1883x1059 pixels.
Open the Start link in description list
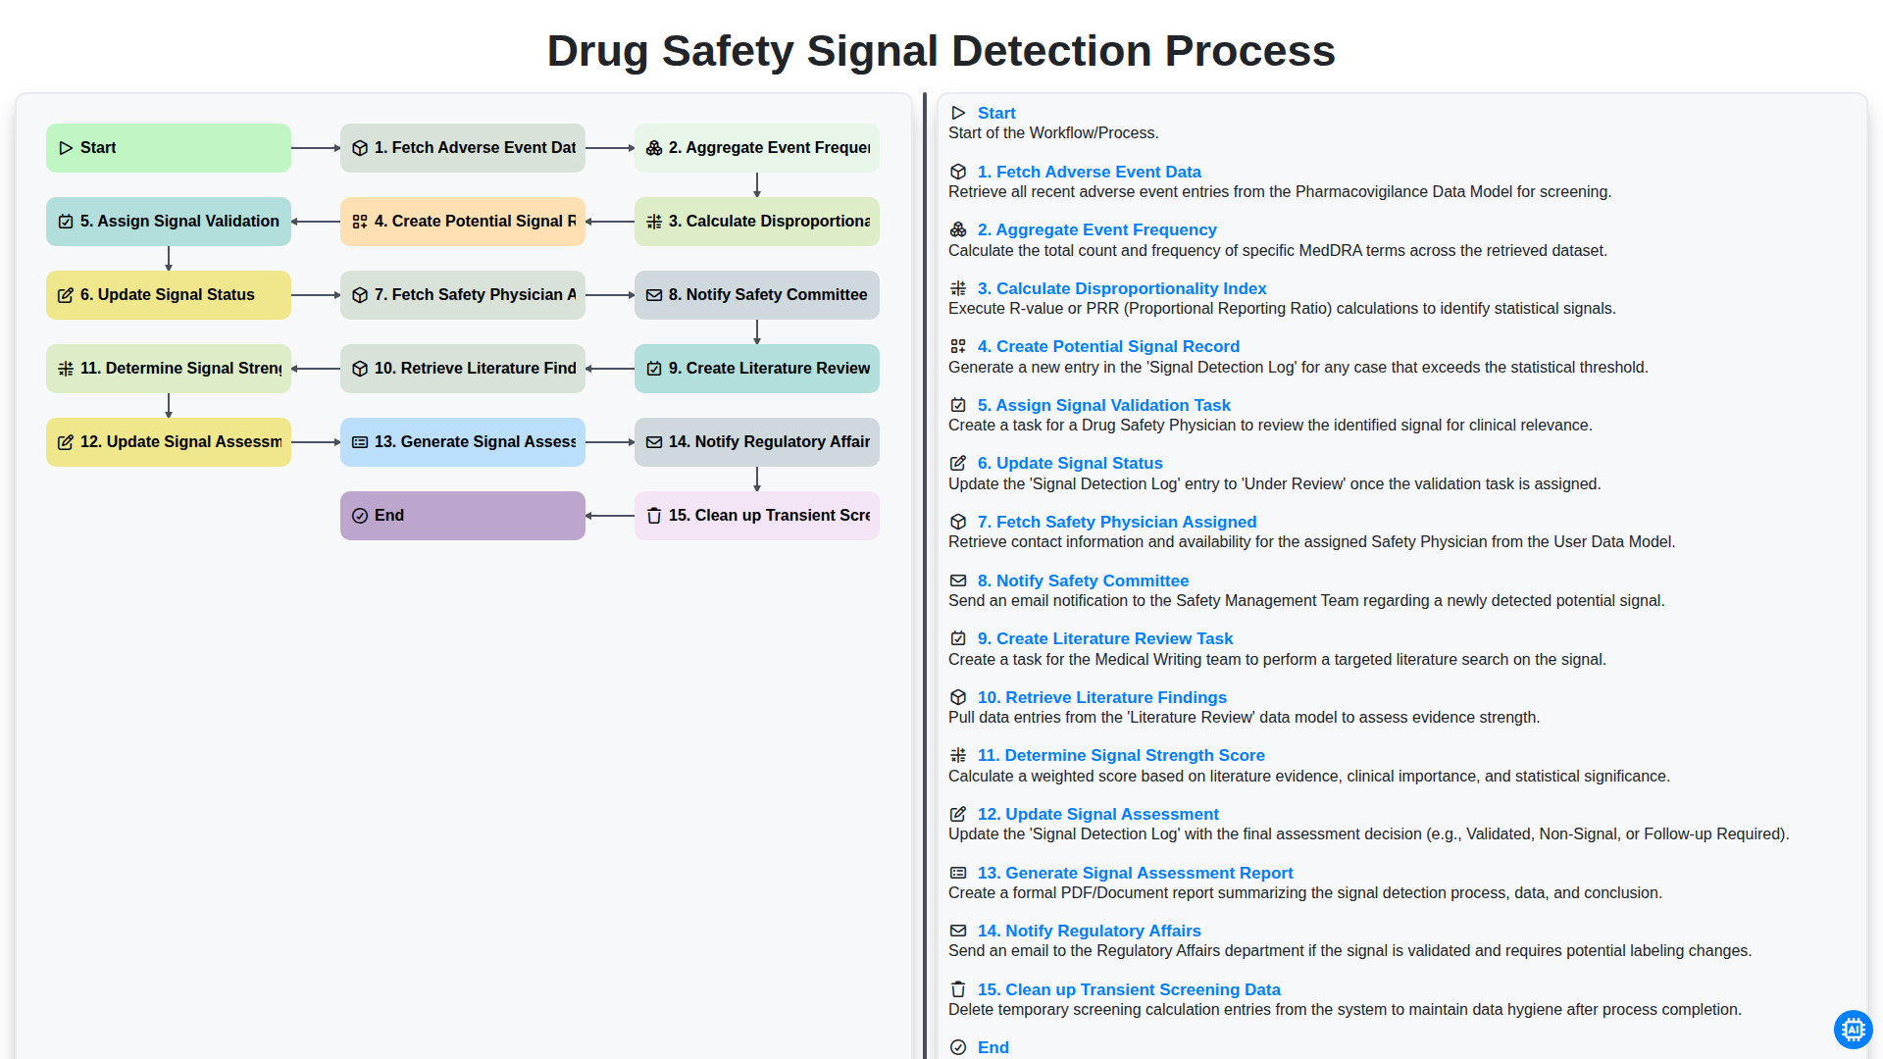995,113
